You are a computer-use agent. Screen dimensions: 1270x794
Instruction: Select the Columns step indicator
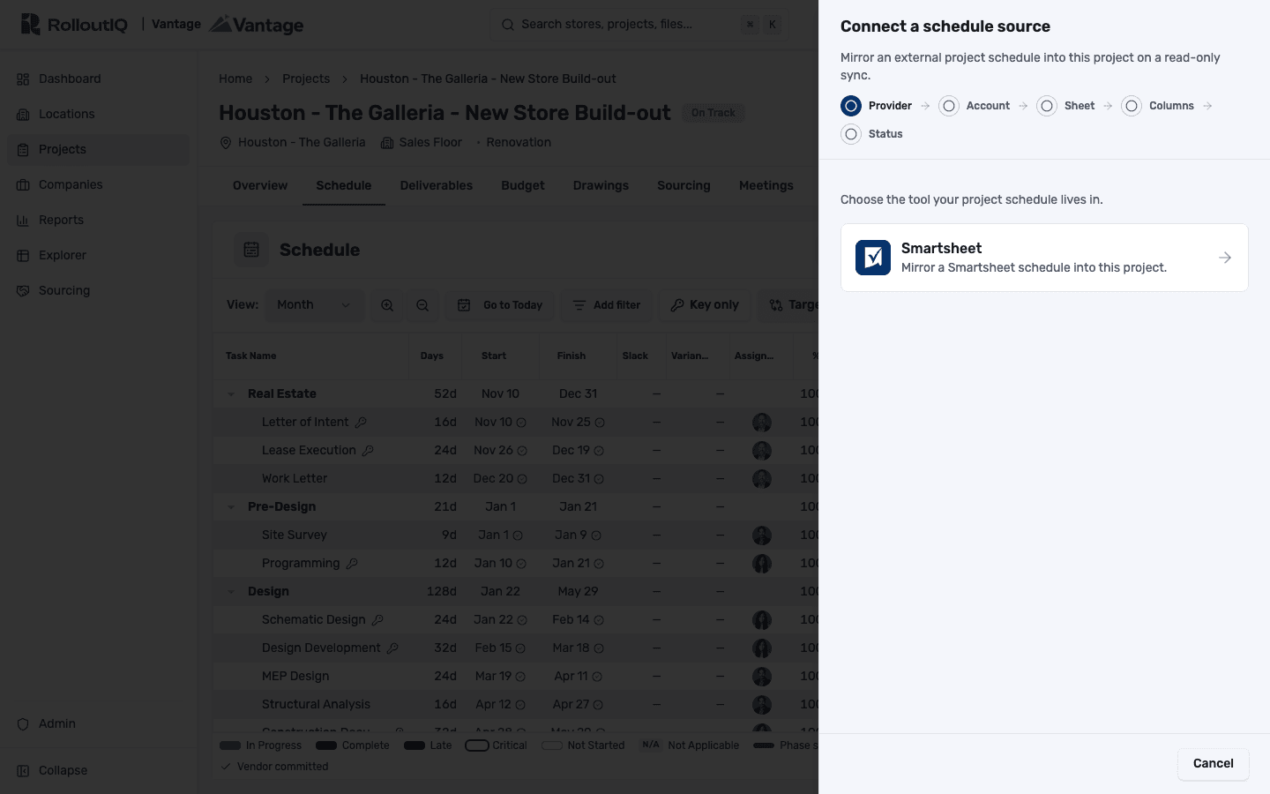1157,106
